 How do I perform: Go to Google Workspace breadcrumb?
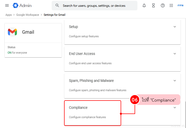click(28, 15)
